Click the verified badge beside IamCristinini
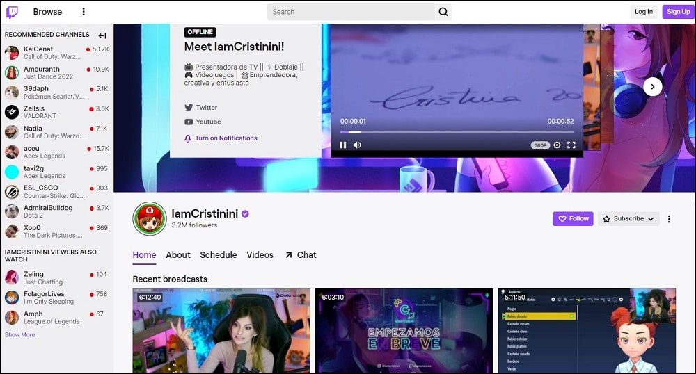The height and width of the screenshot is (374, 696). tap(245, 214)
